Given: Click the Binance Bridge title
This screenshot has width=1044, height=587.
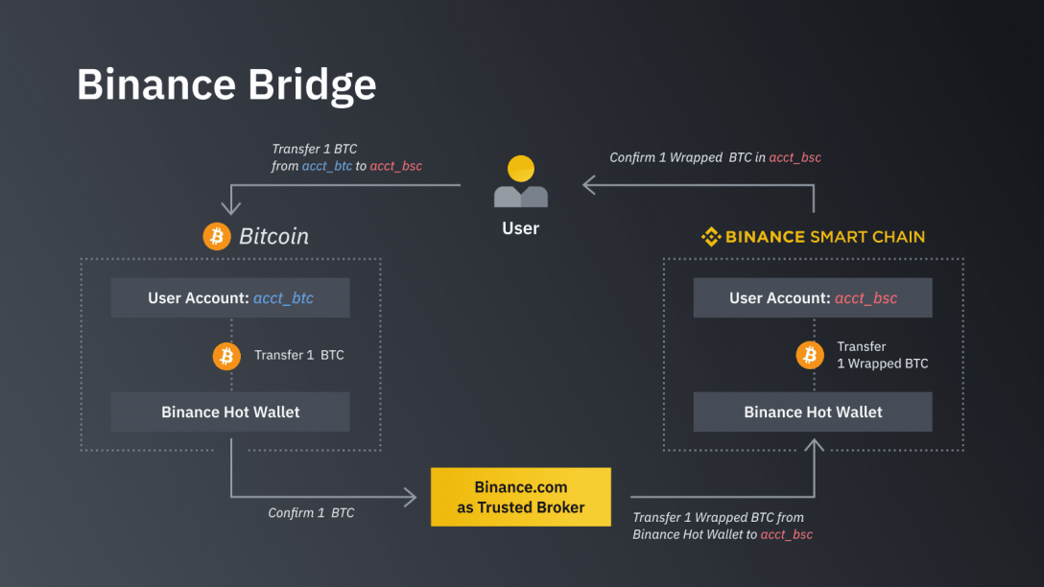Looking at the screenshot, I should [226, 85].
